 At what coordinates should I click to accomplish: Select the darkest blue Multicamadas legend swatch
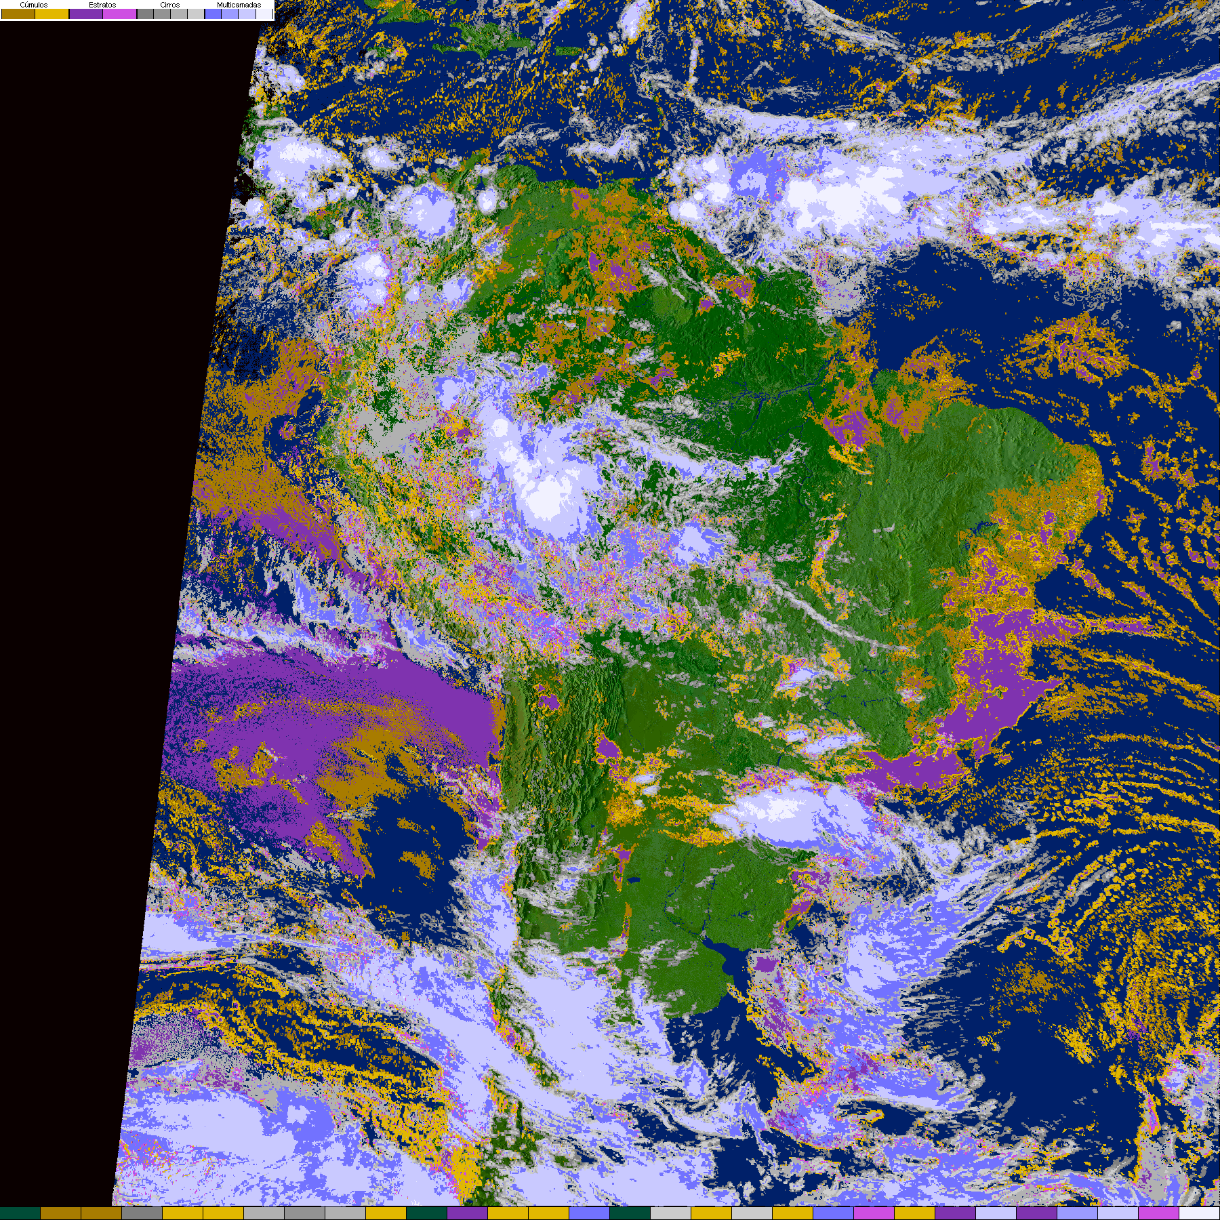213,14
